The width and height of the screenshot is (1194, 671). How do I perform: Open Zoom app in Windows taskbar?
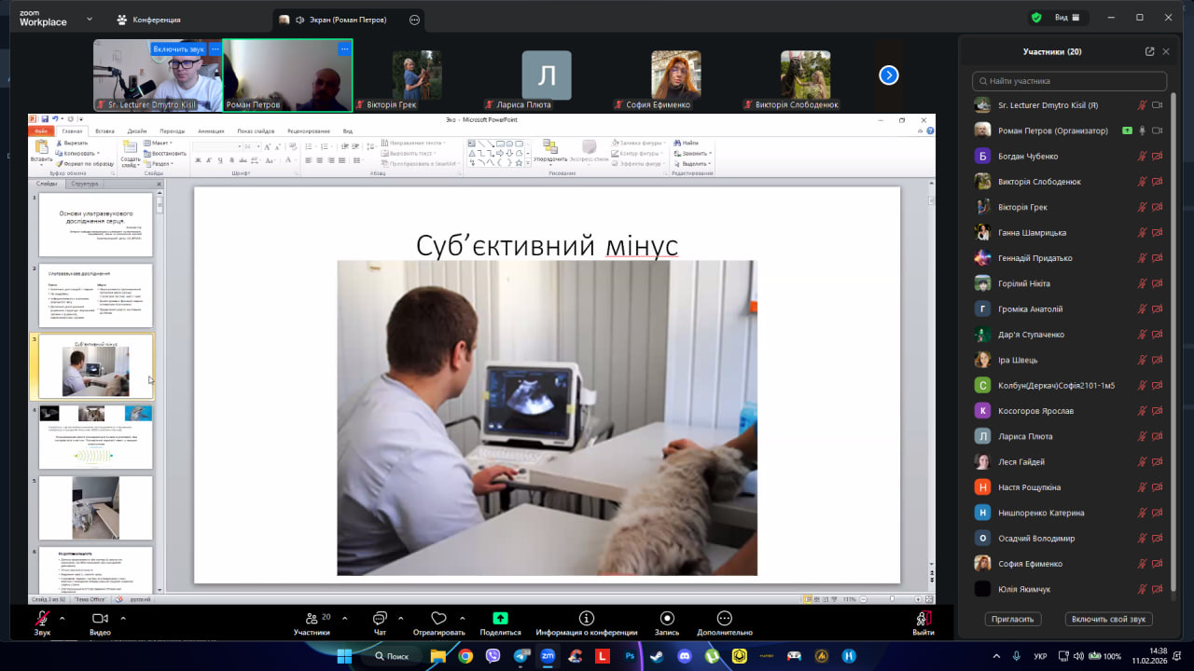pos(548,656)
